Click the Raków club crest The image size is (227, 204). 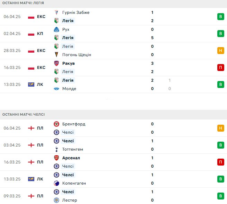point(56,63)
